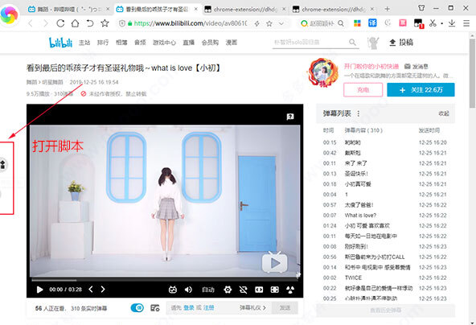476x325 pixels.
Task: Open the blue translate extension icon
Action: (x=372, y=23)
